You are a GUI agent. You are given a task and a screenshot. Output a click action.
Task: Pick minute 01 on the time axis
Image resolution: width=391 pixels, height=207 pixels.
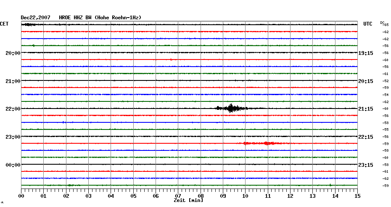pyautogui.click(x=43, y=196)
